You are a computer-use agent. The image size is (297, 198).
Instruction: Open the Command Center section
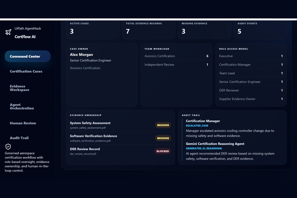point(28,56)
